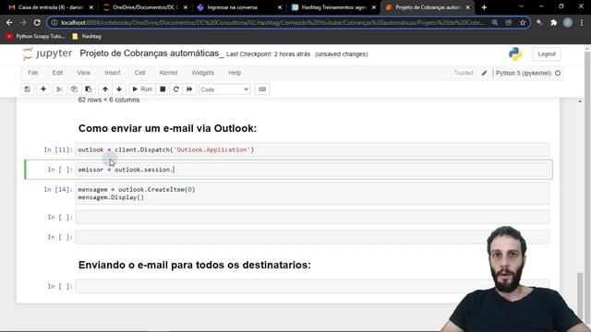
Task: Open the Help menu
Action: click(235, 73)
